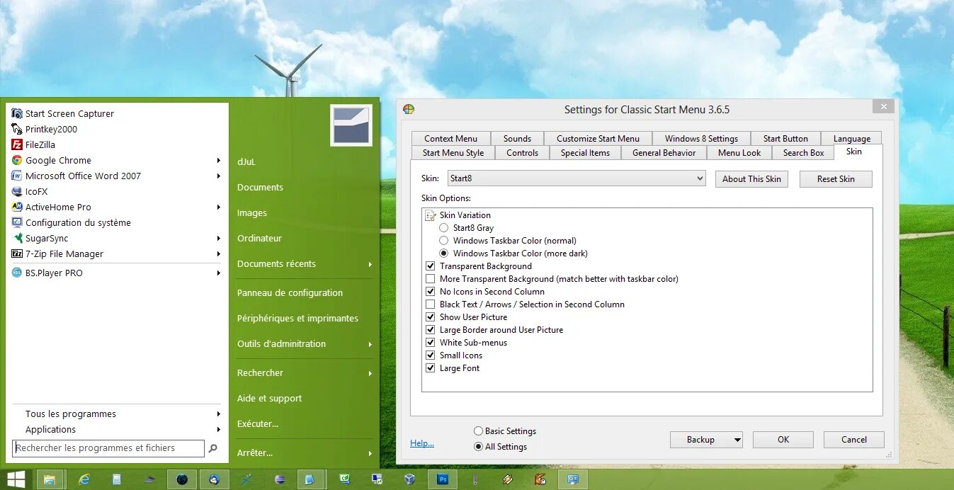Select Windows Taskbar Color (more dark) option

coord(443,253)
